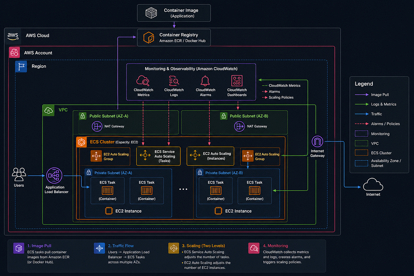Click the 'Logs & Metrics' legend label
The height and width of the screenshot is (276, 414).
pyautogui.click(x=384, y=104)
